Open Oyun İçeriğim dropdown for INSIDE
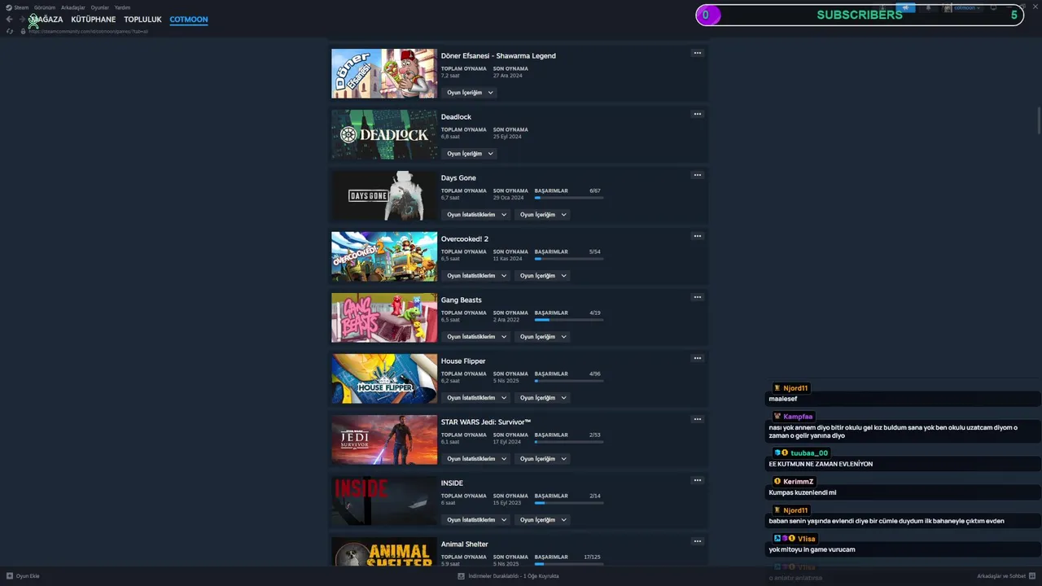Image resolution: width=1042 pixels, height=586 pixels. [543, 520]
